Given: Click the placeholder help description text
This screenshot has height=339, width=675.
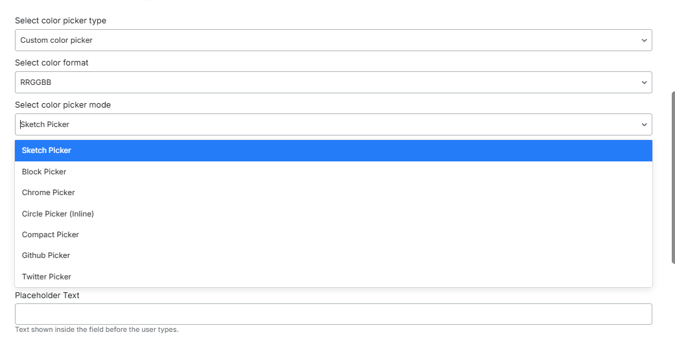Looking at the screenshot, I should pyautogui.click(x=97, y=330).
